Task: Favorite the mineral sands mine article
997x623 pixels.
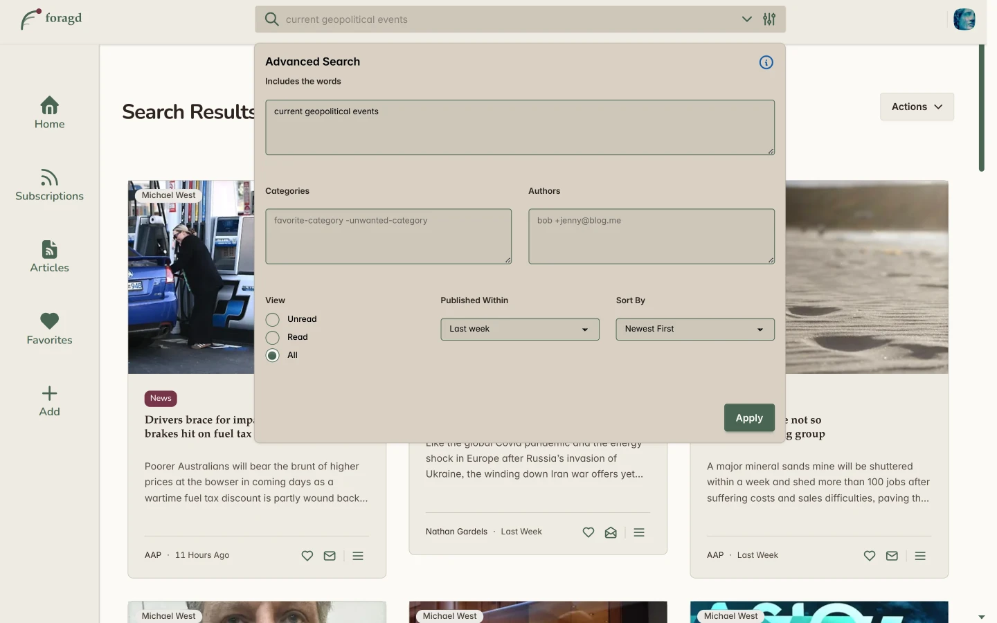Action: (x=870, y=556)
